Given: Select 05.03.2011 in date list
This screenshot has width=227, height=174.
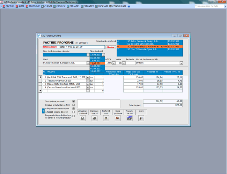Looking at the screenshot, I should point(97,58).
